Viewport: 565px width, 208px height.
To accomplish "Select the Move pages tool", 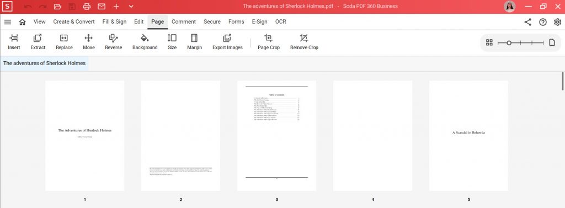I will coord(89,42).
